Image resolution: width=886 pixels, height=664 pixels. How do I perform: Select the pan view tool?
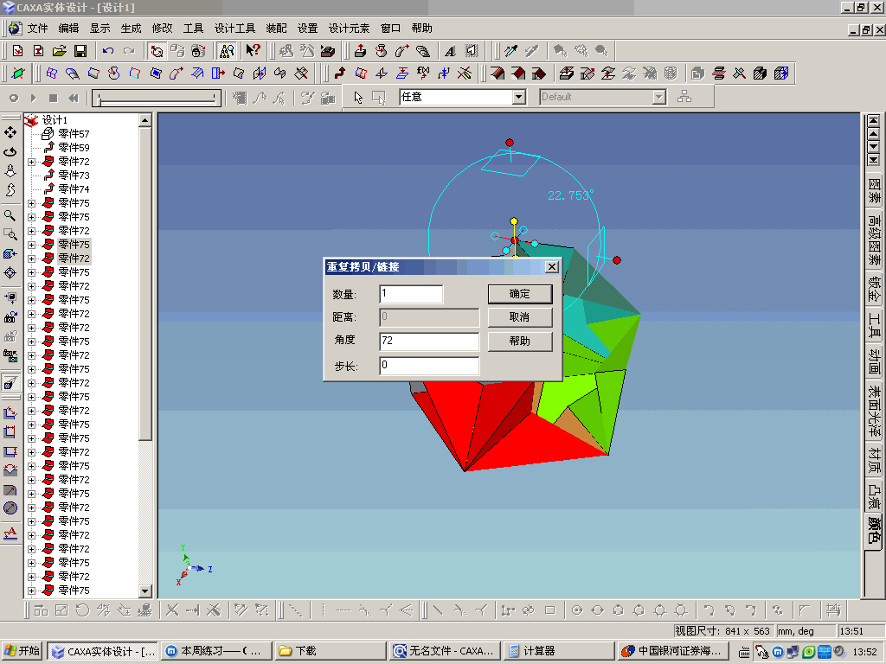[x=10, y=132]
